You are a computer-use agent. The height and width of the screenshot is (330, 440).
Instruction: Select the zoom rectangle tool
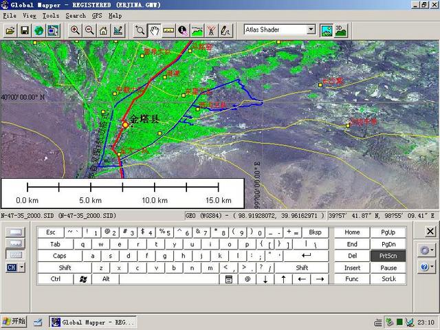[x=140, y=30]
